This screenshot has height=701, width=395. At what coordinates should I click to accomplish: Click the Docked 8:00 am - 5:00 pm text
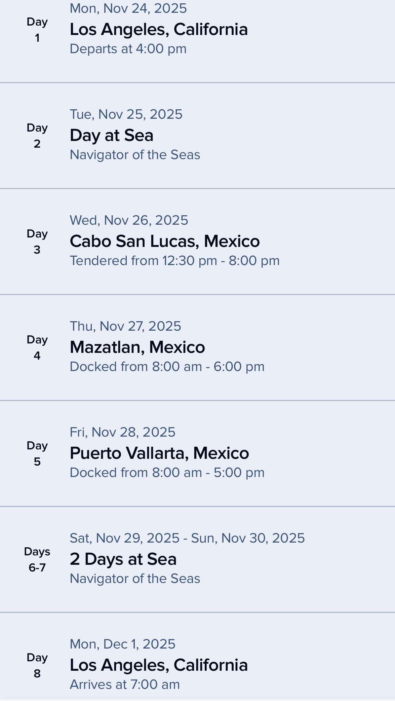click(167, 473)
